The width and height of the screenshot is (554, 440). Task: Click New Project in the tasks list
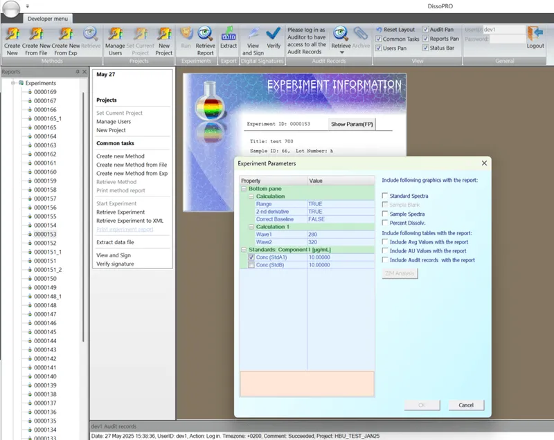click(111, 130)
